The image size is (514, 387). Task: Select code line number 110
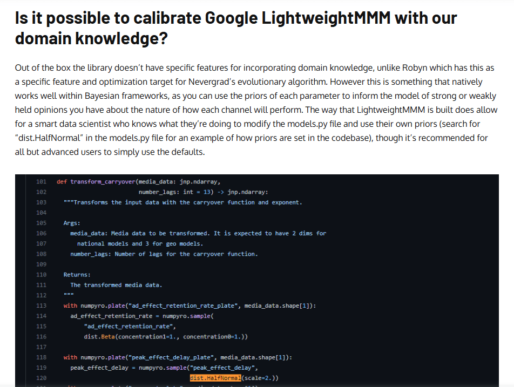tap(41, 275)
